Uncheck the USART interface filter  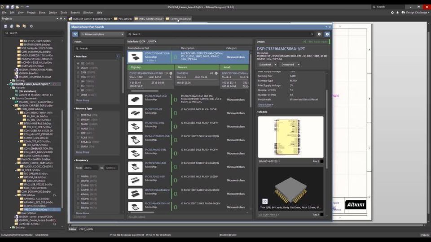click(x=78, y=68)
